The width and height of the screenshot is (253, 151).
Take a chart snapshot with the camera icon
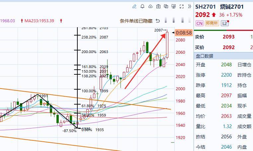158,6
